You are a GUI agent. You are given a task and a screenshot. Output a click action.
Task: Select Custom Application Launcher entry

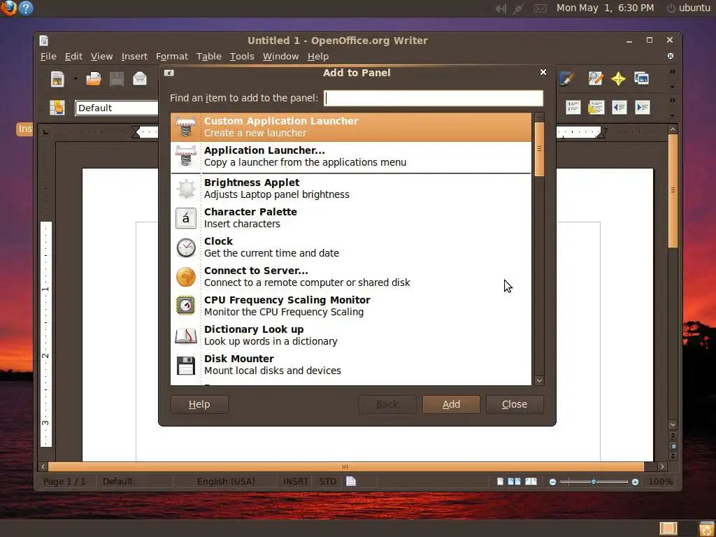pos(351,127)
